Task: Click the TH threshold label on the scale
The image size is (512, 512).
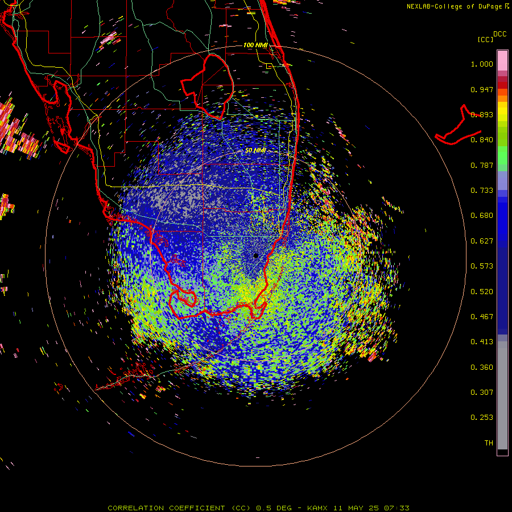Action: click(x=489, y=443)
